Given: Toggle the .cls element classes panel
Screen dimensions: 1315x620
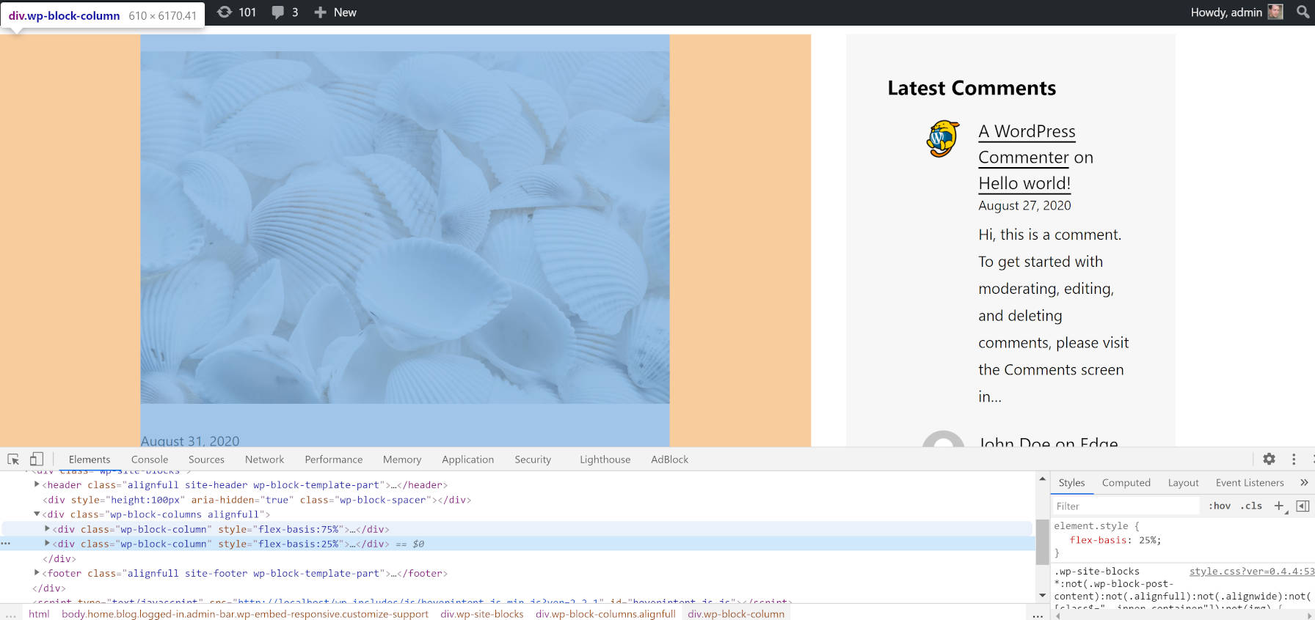Looking at the screenshot, I should click(1251, 506).
